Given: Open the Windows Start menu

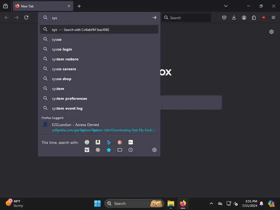Looking at the screenshot, I should (97, 203).
